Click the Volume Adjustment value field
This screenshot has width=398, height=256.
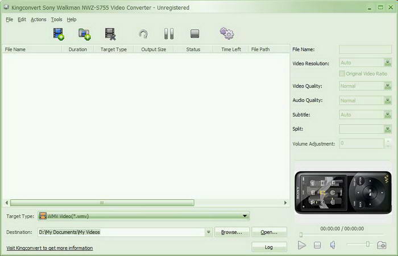click(362, 144)
